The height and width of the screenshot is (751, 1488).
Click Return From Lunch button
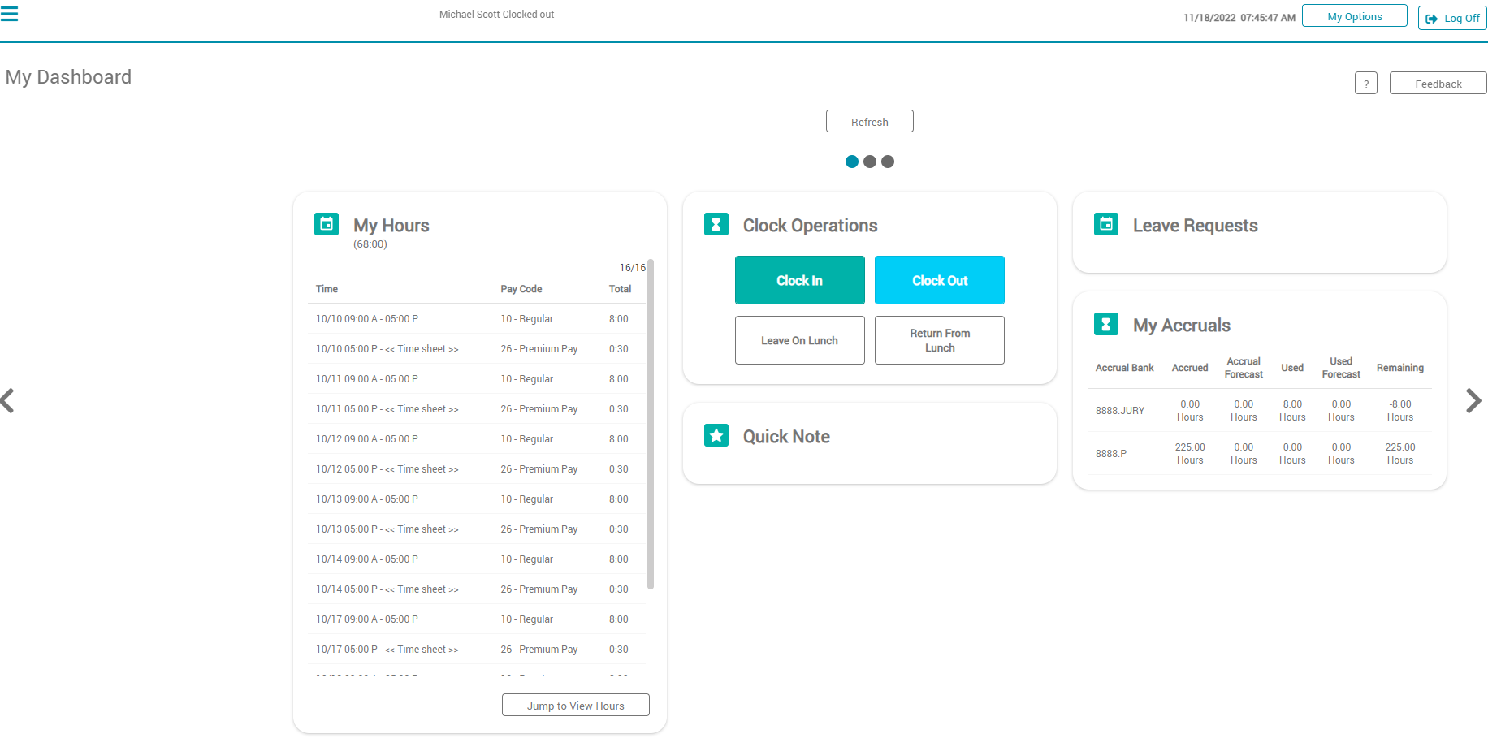pyautogui.click(x=940, y=340)
